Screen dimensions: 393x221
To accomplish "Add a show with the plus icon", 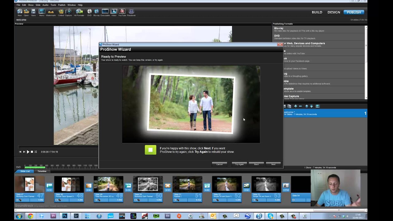I will (295, 106).
